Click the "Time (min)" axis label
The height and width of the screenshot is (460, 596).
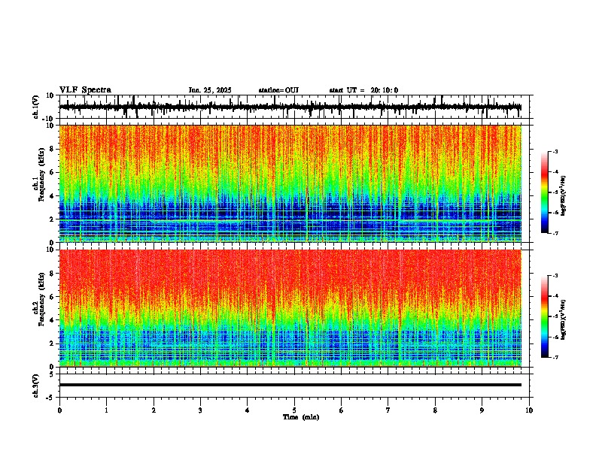tap(301, 417)
